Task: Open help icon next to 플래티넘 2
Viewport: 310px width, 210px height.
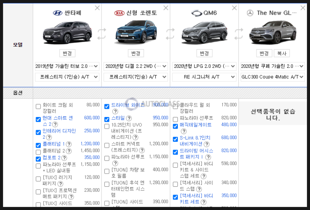Action: click(x=69, y=151)
